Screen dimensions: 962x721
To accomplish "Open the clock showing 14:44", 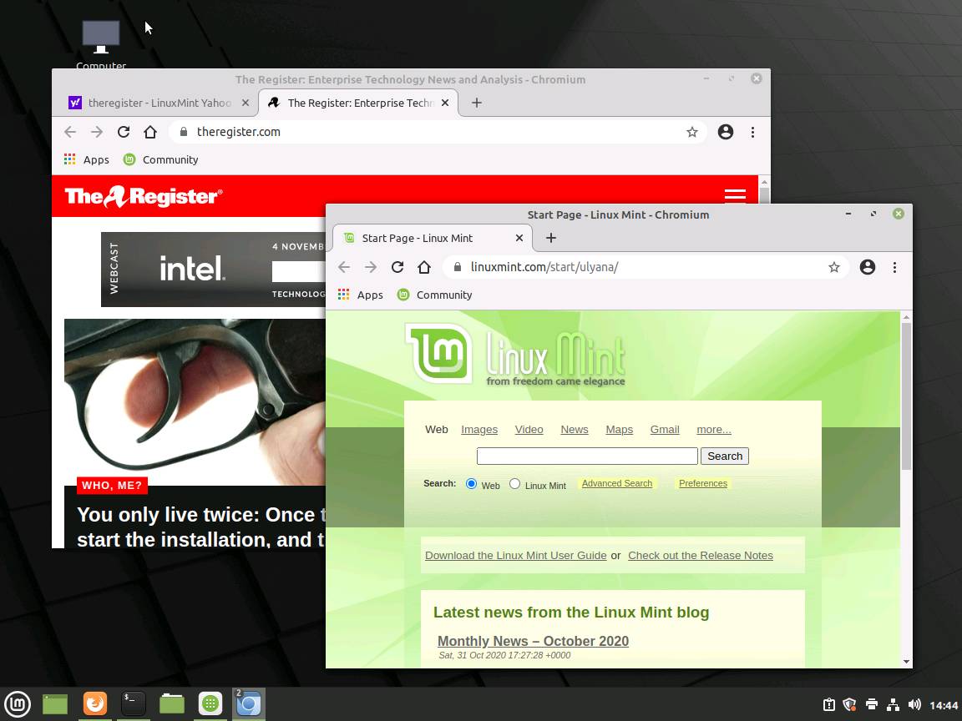I will [x=944, y=705].
